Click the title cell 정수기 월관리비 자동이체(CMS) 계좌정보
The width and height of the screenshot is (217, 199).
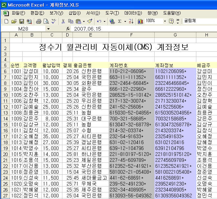click(114, 47)
